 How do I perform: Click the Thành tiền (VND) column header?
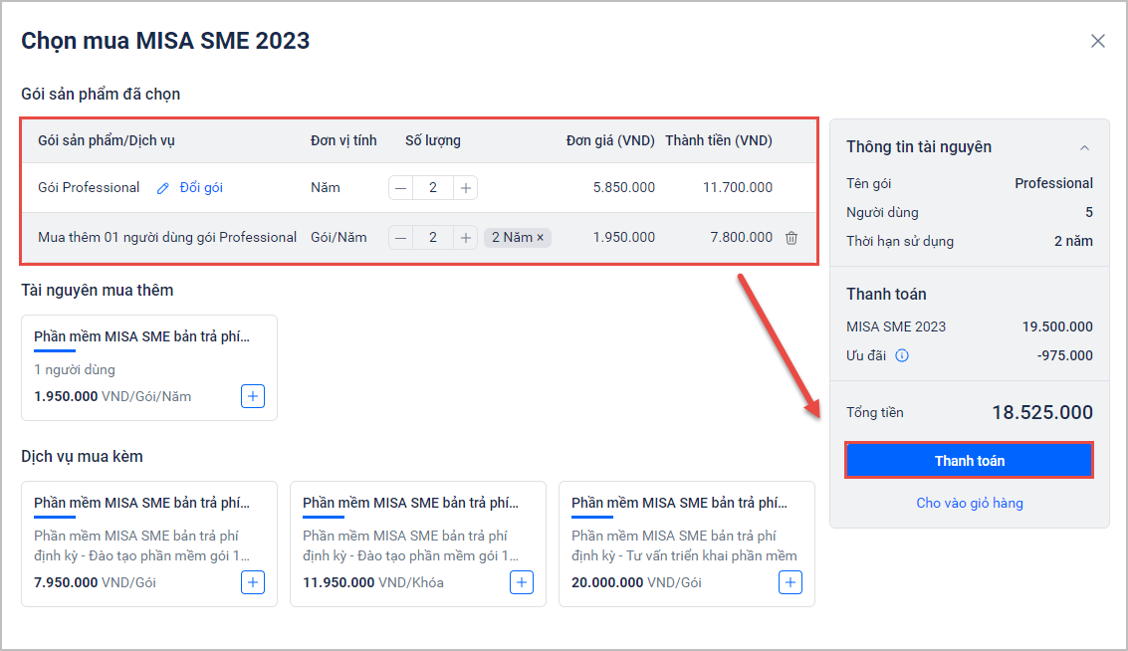[719, 140]
